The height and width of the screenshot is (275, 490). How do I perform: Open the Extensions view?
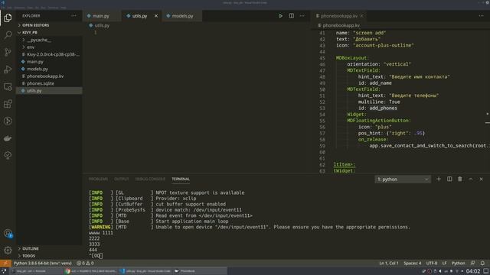[8, 104]
